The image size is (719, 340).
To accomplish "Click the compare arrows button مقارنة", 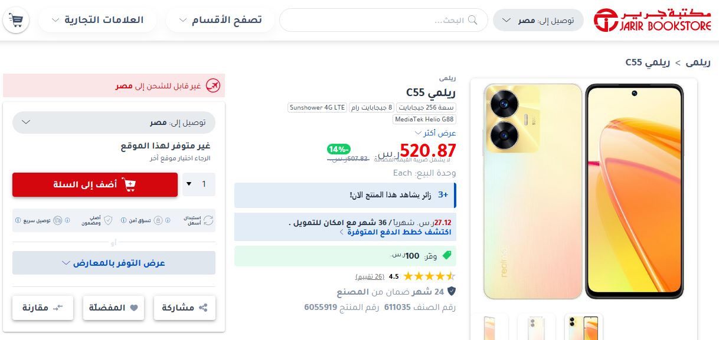I will tap(43, 308).
